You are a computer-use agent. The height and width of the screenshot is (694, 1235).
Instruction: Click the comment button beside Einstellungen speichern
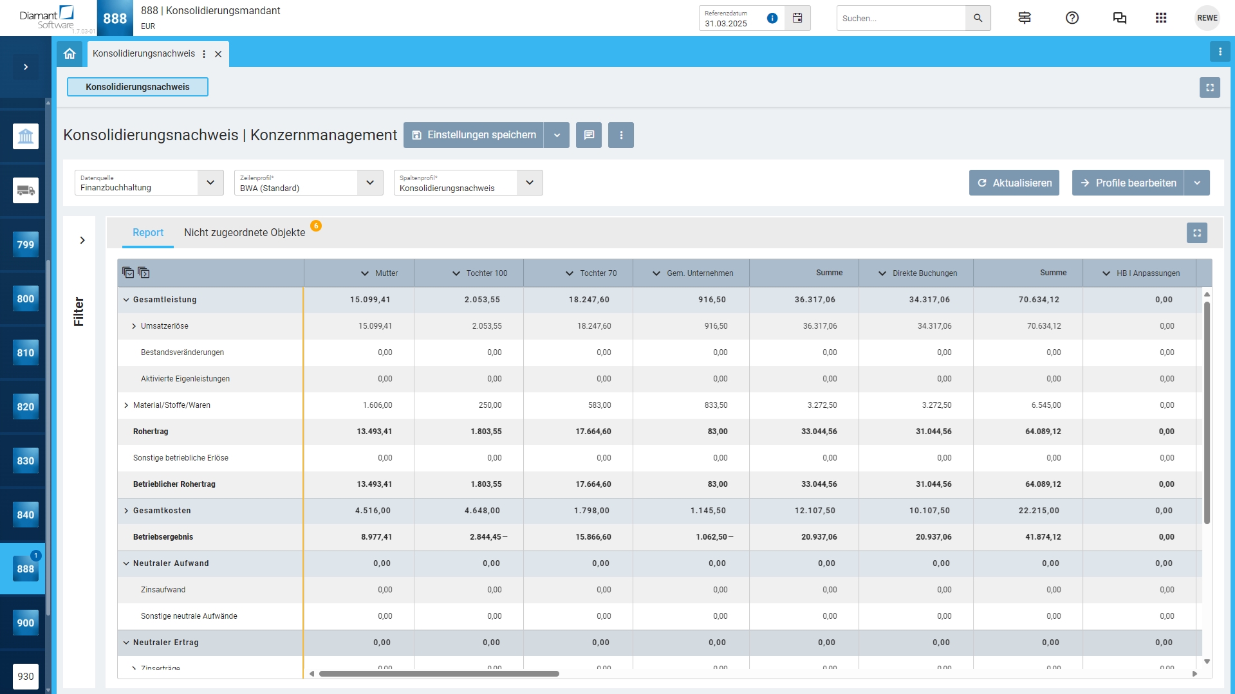pyautogui.click(x=589, y=135)
